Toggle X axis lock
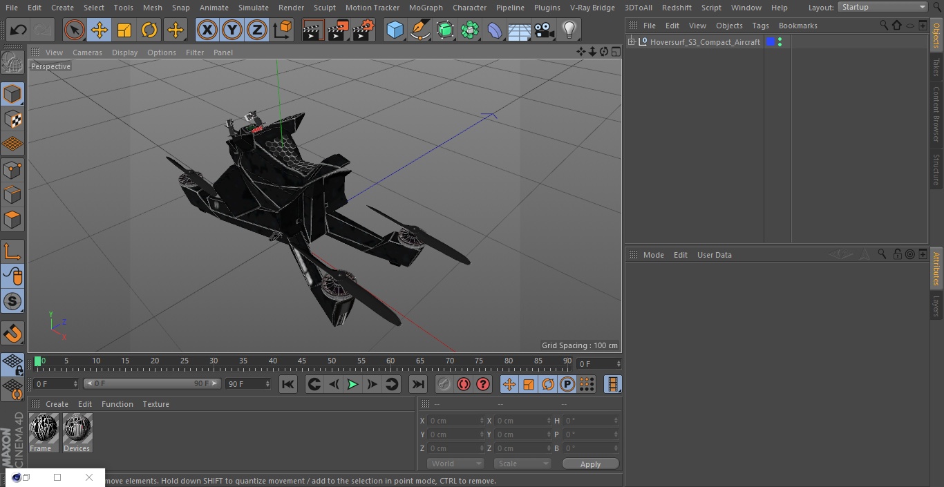This screenshot has height=487, width=944. tap(207, 30)
